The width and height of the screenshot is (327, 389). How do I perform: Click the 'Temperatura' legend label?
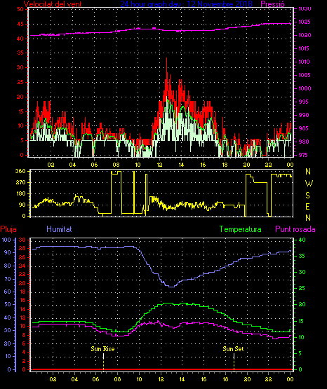[241, 229]
